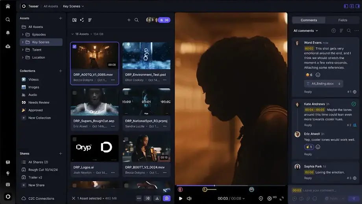
Task: Sort comments icon in comments panel
Action: point(341,31)
